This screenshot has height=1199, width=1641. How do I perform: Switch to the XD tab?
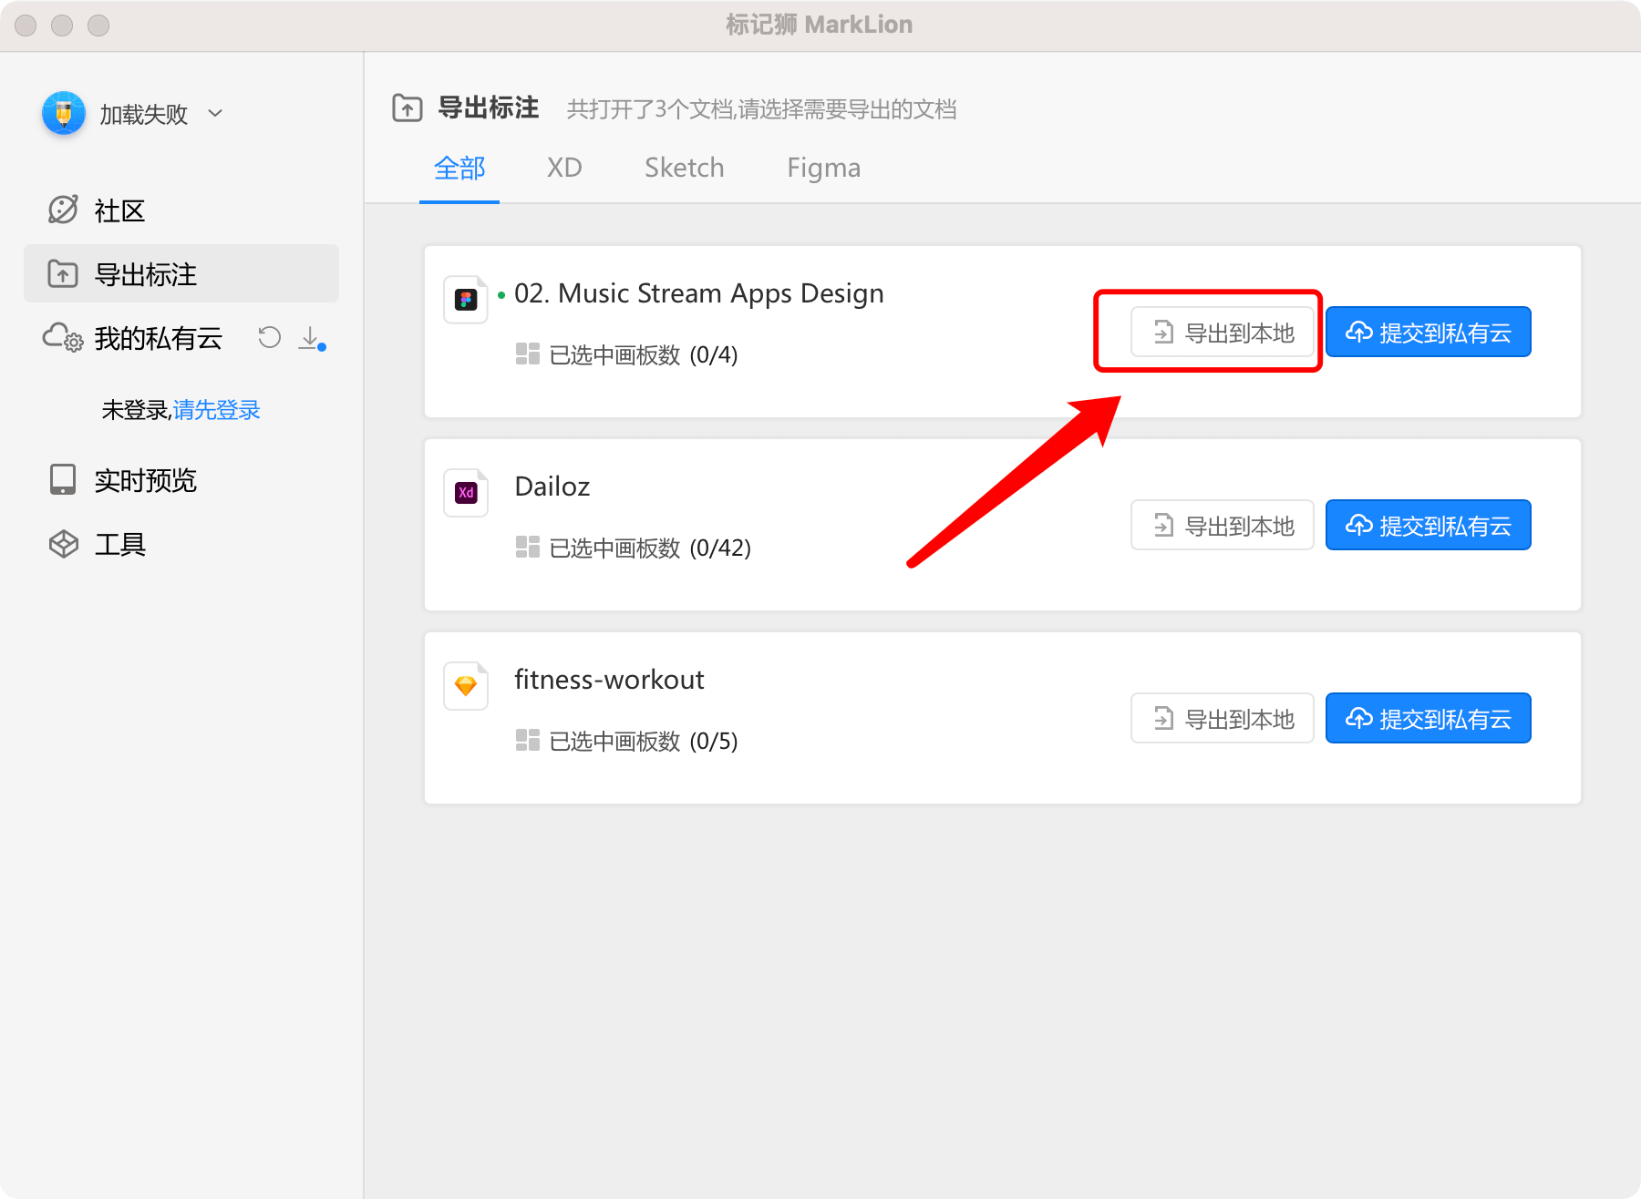pyautogui.click(x=564, y=169)
